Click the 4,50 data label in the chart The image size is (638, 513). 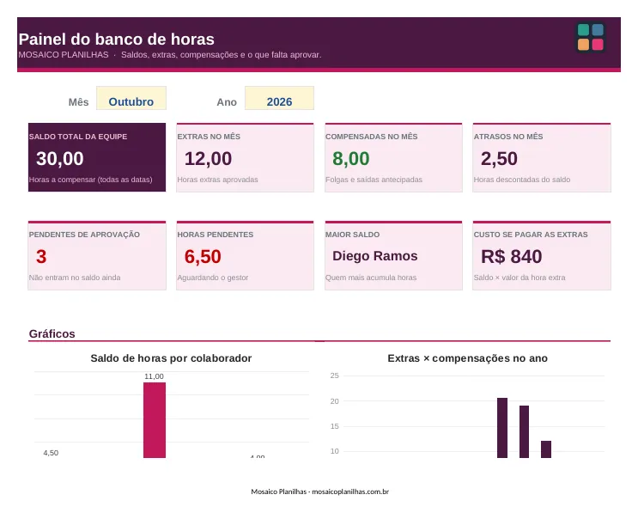coord(51,453)
